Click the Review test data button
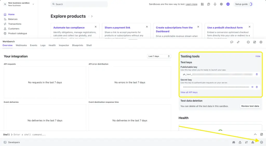The image size is (266, 146). coord(250,106)
